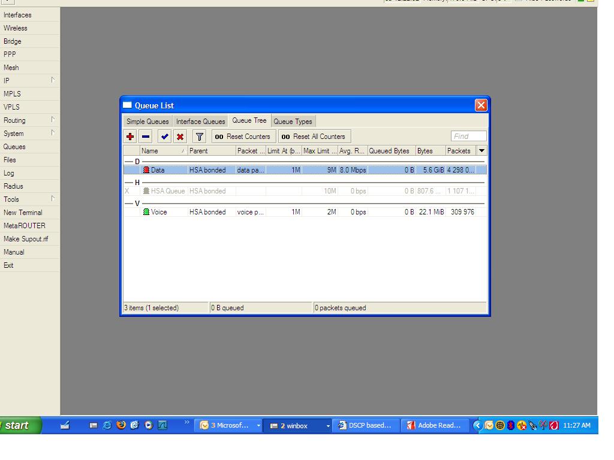Select the green Voice queue icon
614x460 pixels.
[x=146, y=212]
